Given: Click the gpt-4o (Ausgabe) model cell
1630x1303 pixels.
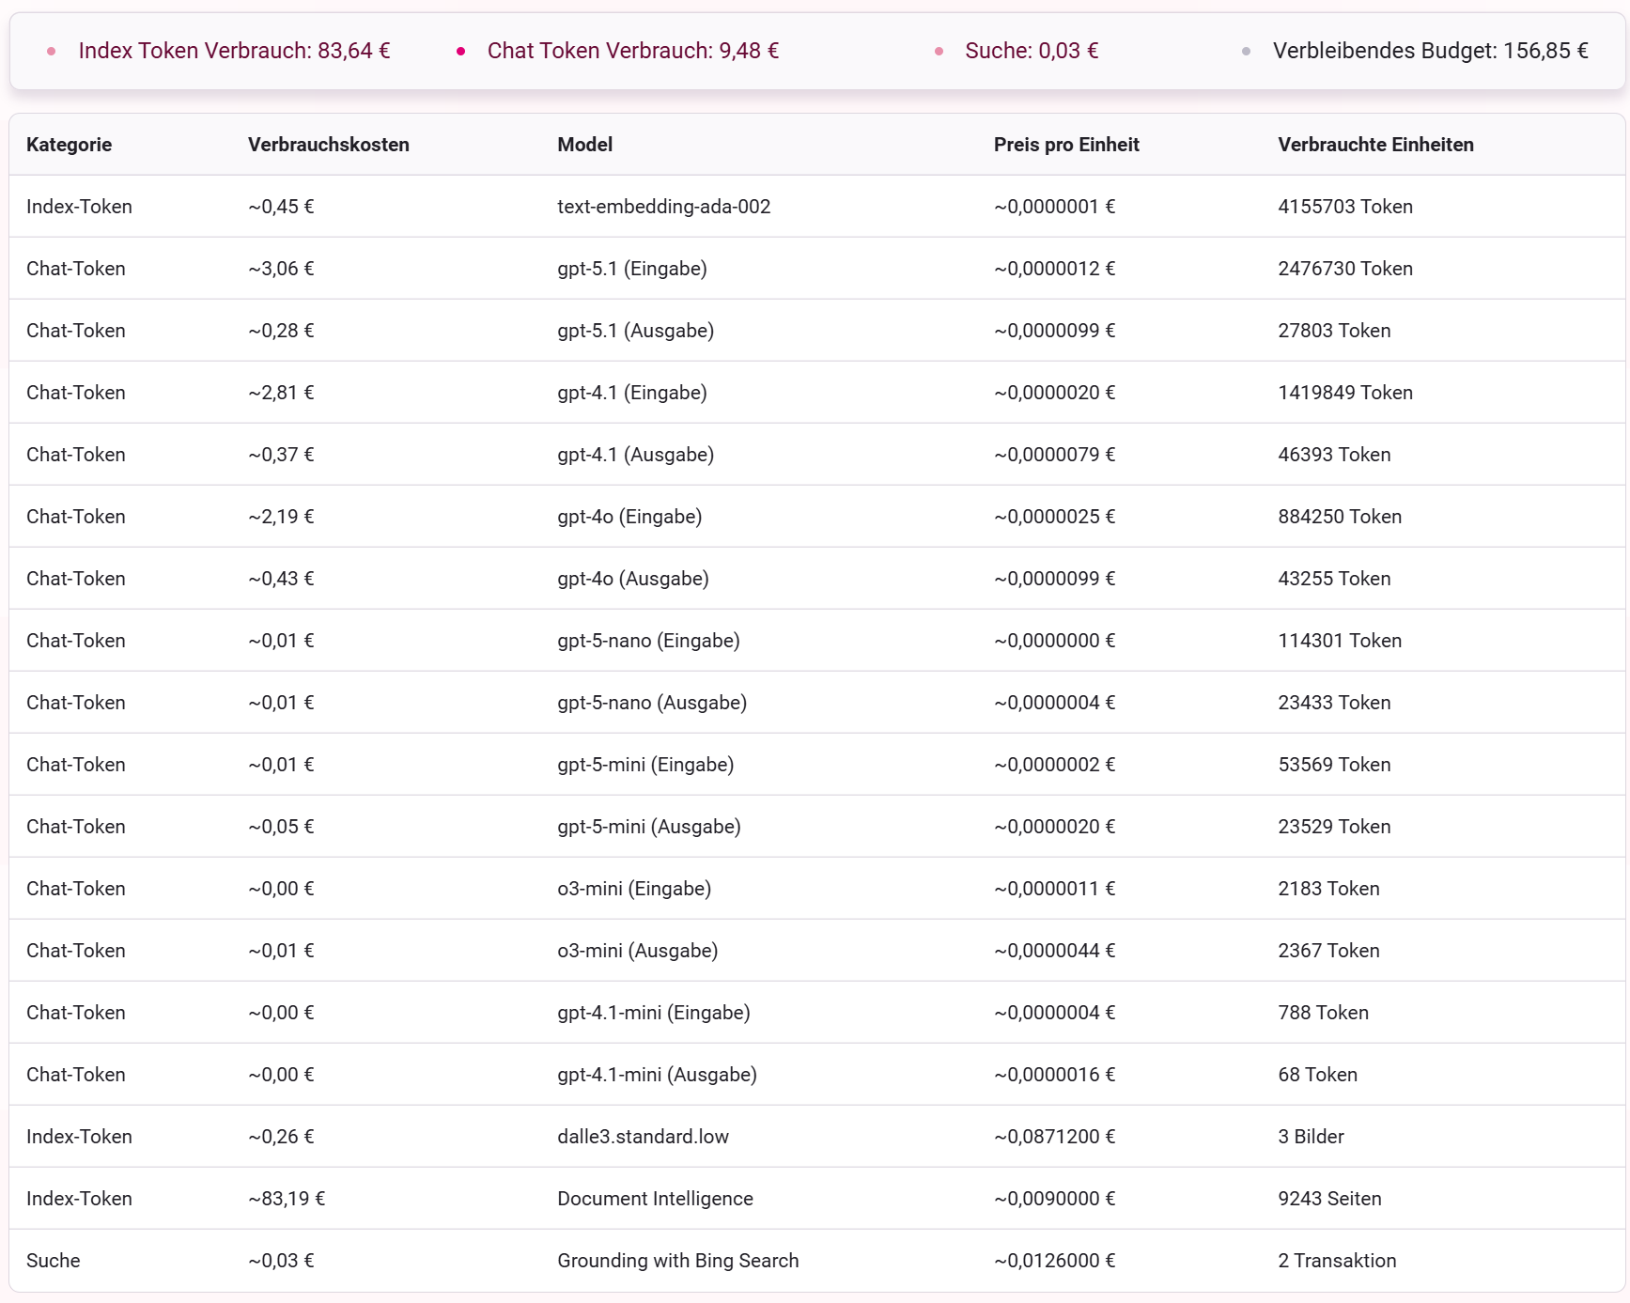Looking at the screenshot, I should [632, 579].
